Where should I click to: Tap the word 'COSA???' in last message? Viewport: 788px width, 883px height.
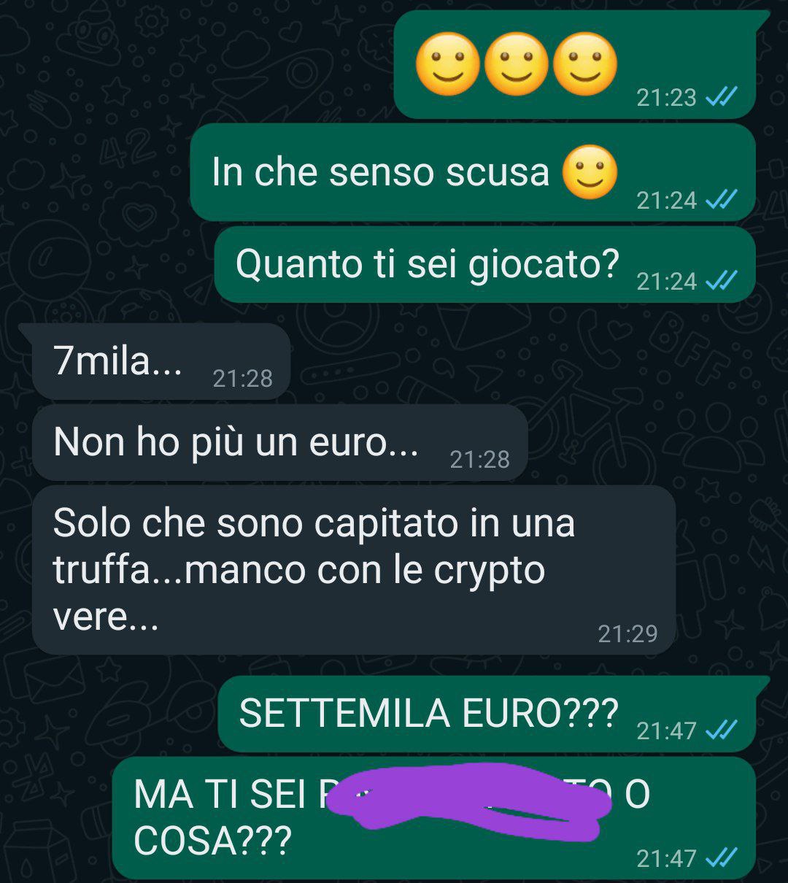pos(212,841)
